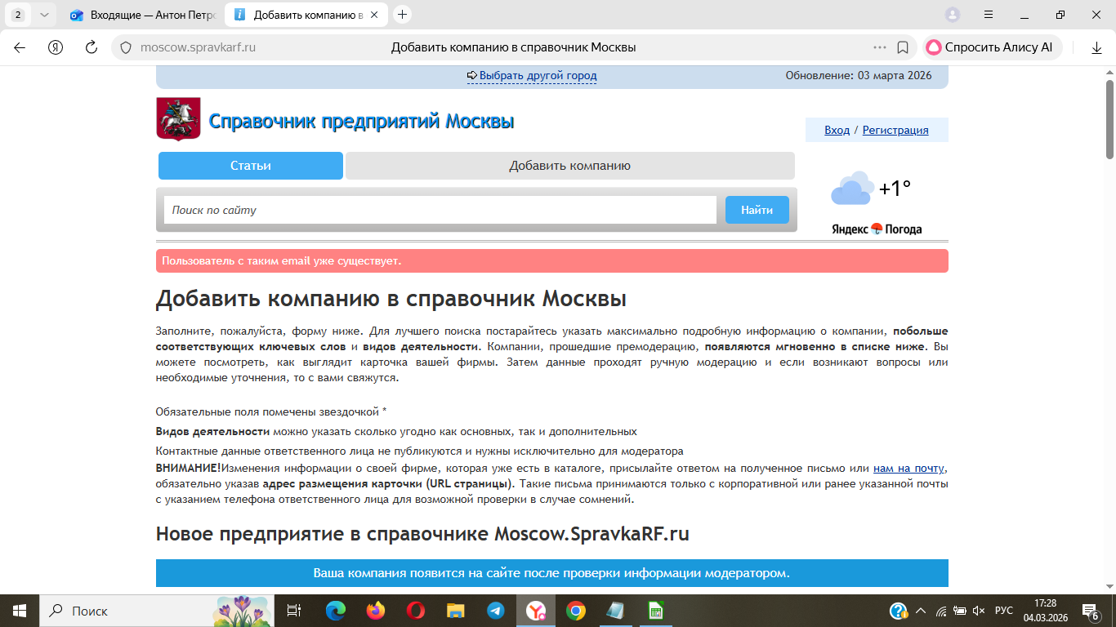Click the page vertical scrollbar thumb
This screenshot has height=627, width=1116.
(1110, 120)
